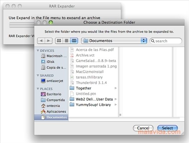The width and height of the screenshot is (189, 143).
Task: Go back with the left arrow button
Action: click(x=41, y=41)
